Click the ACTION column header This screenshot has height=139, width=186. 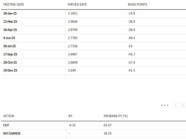[9, 116]
